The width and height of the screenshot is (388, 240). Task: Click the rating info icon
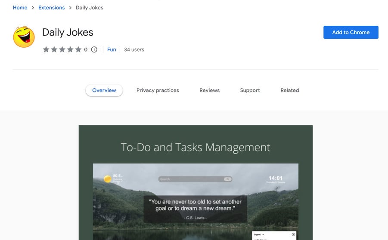pos(94,49)
